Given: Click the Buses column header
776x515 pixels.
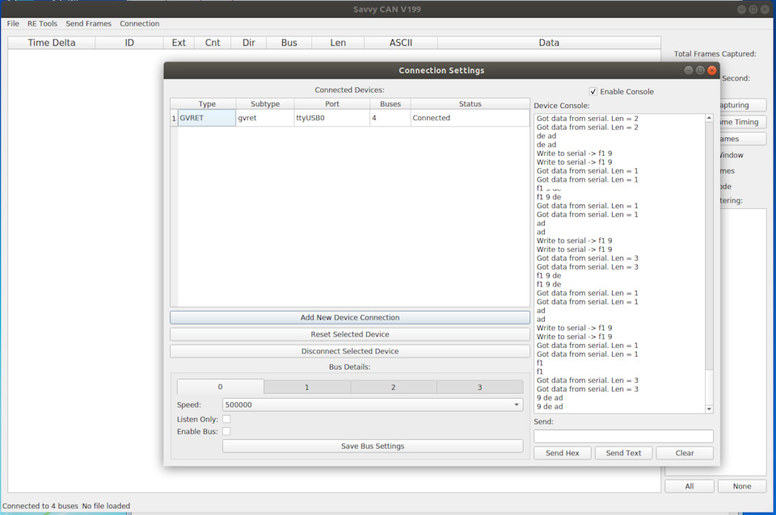Looking at the screenshot, I should (390, 104).
